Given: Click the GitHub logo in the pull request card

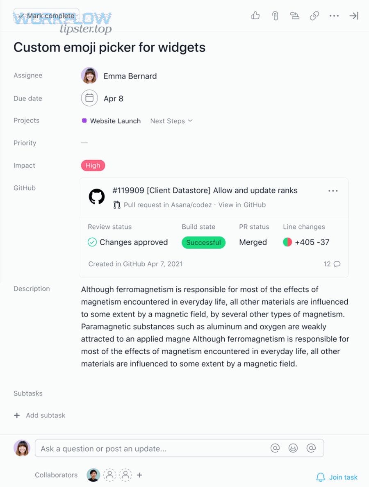Looking at the screenshot, I should point(96,197).
